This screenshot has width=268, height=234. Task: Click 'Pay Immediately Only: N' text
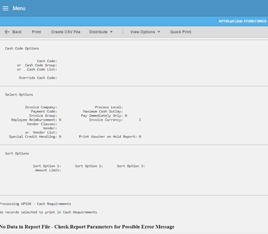point(104,115)
